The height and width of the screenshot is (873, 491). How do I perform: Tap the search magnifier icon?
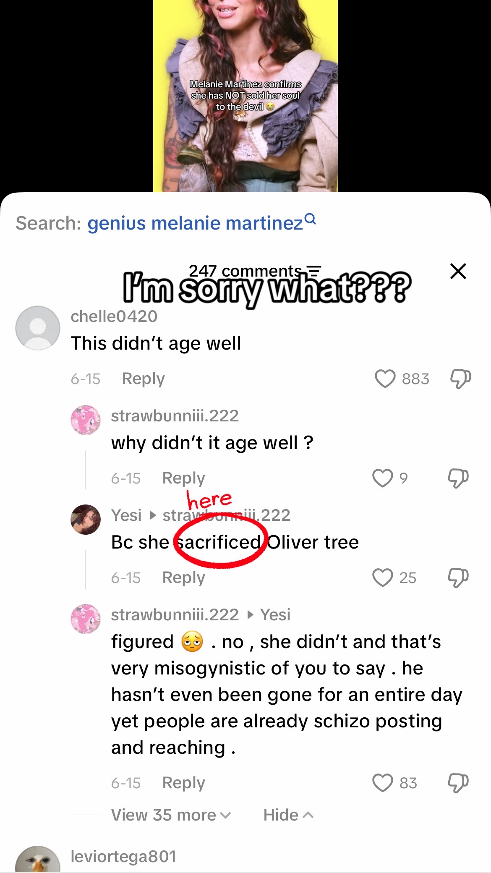[x=310, y=219]
